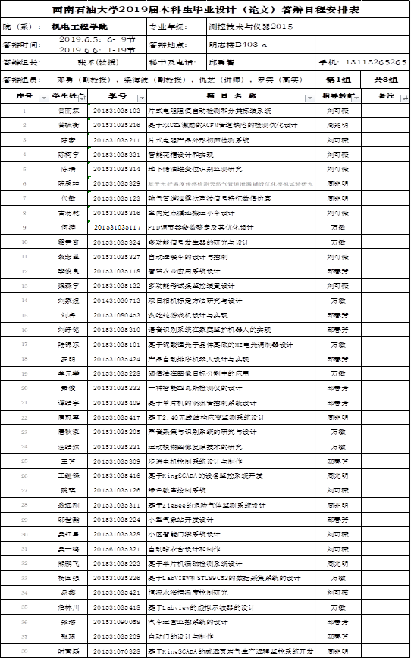Select student ID cell 201531035103
Viewport: 411px width, 659px height.
point(118,111)
